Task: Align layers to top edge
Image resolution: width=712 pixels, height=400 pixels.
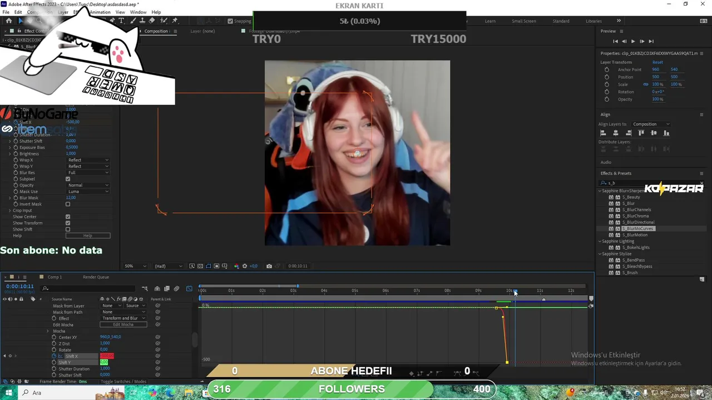Action: coord(641,133)
